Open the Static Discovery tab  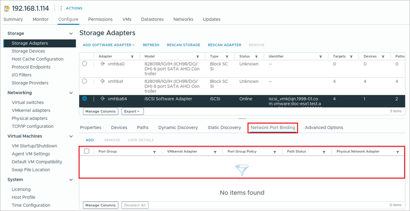click(224, 128)
